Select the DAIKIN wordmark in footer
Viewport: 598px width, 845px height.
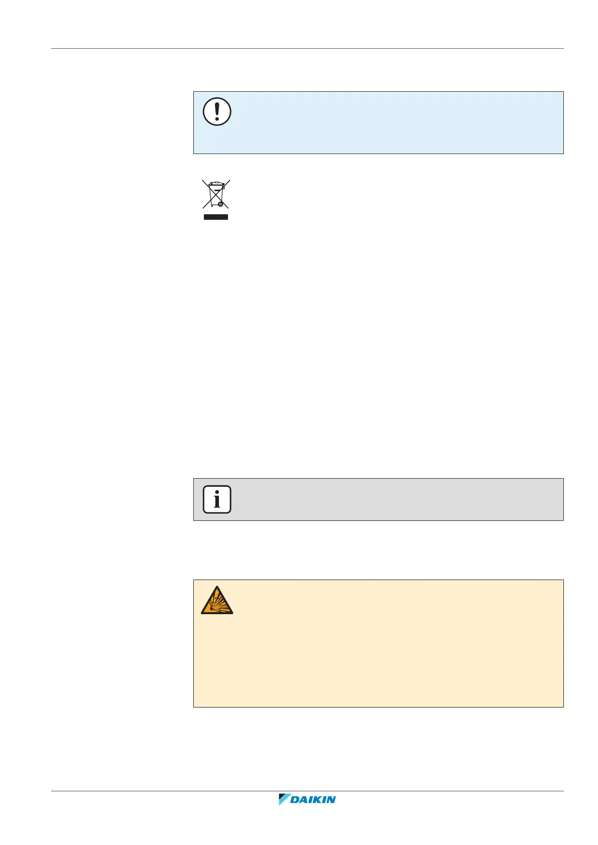click(313, 799)
